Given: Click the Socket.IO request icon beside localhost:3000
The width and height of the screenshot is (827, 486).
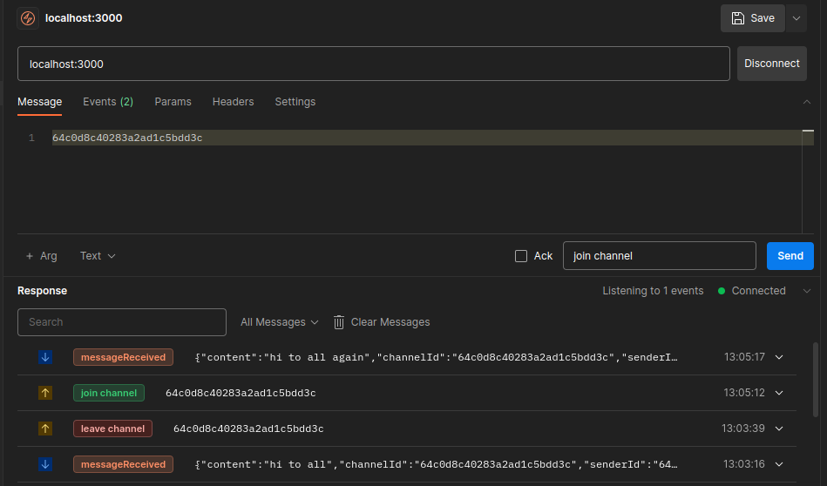Looking at the screenshot, I should click(28, 18).
